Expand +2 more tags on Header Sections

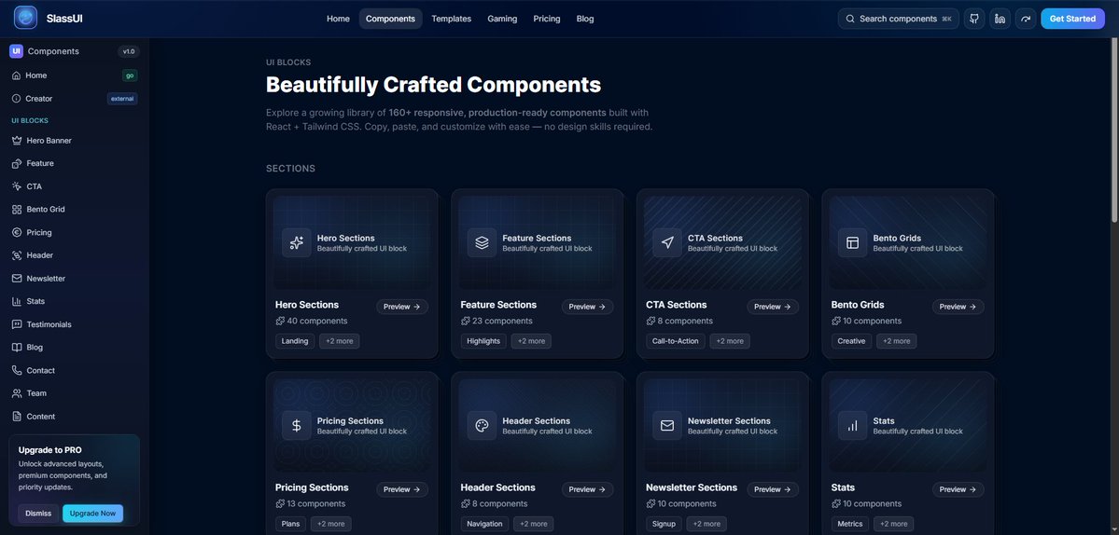point(534,524)
